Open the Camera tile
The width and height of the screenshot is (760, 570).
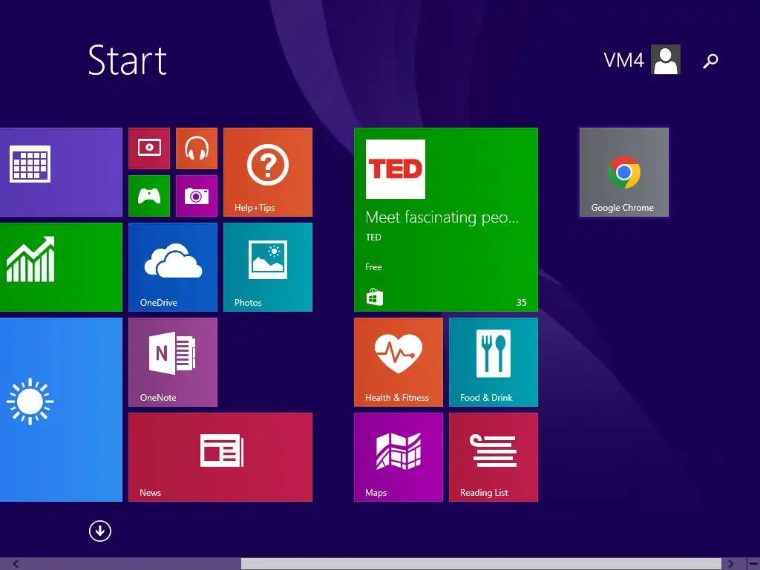coord(196,196)
